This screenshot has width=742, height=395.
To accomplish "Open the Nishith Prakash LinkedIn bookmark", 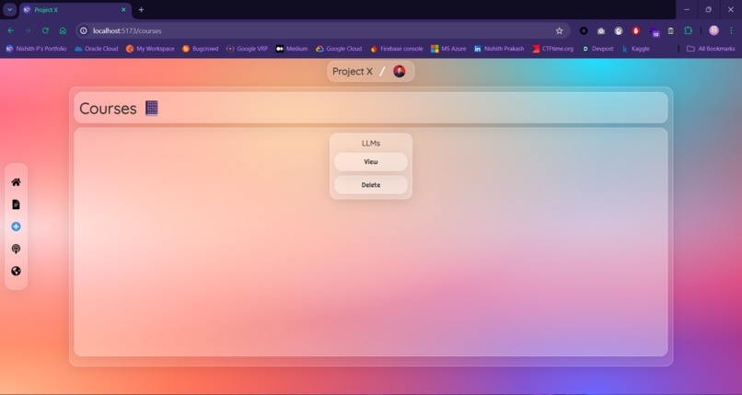I will pyautogui.click(x=499, y=49).
